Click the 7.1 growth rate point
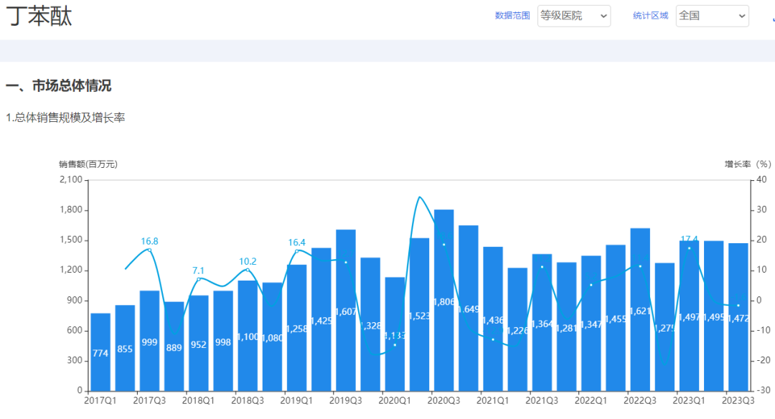 199,279
